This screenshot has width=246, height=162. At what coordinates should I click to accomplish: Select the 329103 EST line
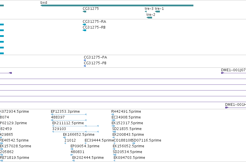point(75,132)
